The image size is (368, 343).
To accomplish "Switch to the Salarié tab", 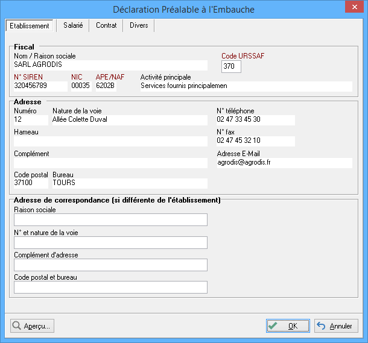I will coord(73,25).
